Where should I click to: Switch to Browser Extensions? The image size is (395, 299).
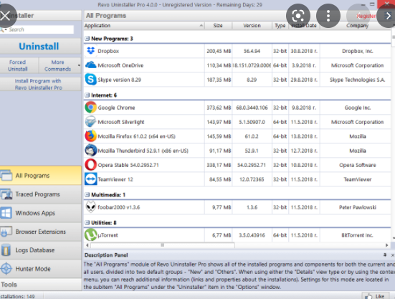coord(41,232)
